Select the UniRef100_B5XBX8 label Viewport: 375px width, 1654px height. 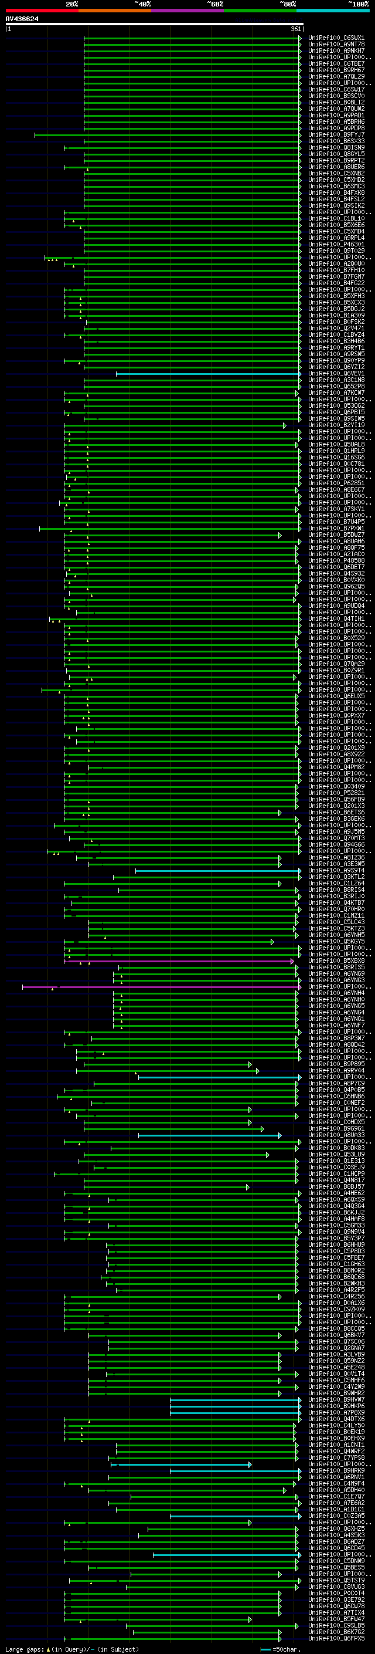click(336, 960)
